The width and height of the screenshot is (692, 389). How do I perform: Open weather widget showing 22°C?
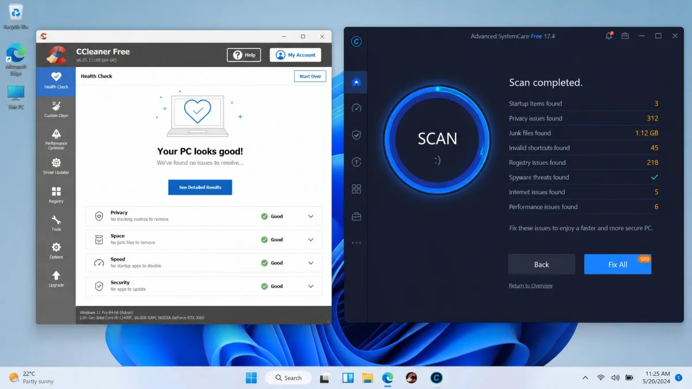(x=32, y=377)
